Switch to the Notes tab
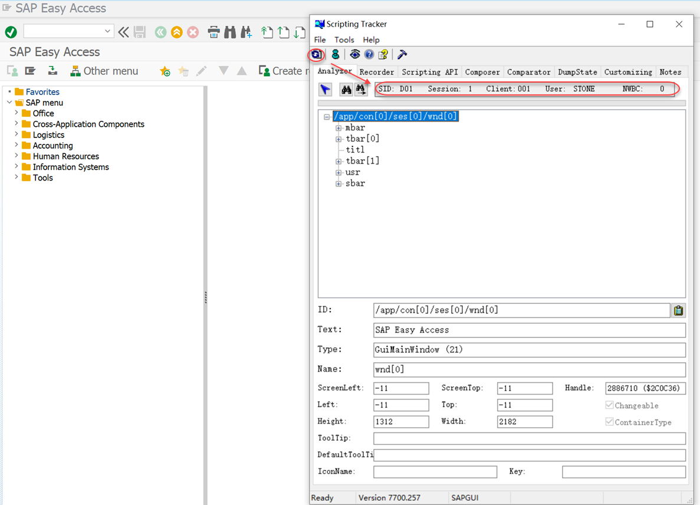 (671, 72)
